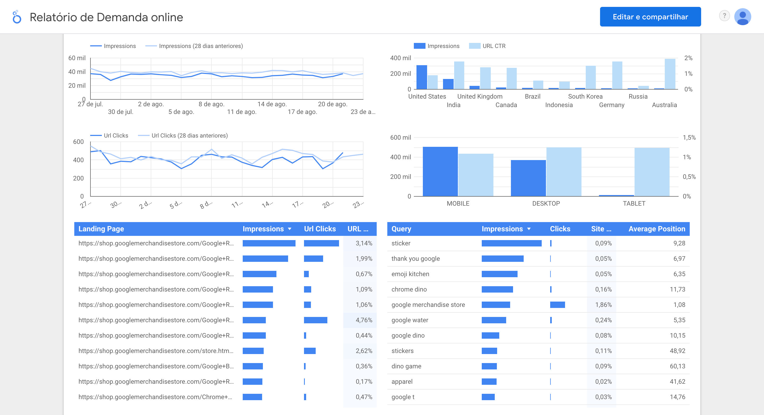Click the Landing Page column header
This screenshot has height=415, width=764.
tap(101, 229)
